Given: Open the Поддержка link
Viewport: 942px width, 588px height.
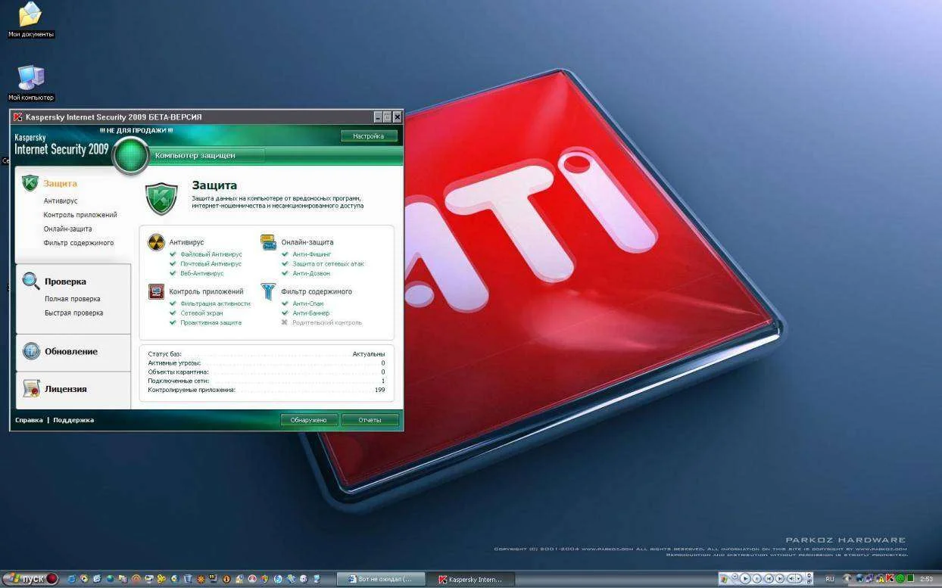Looking at the screenshot, I should tap(73, 420).
